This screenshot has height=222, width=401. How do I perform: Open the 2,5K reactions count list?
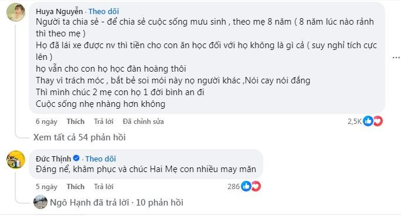pyautogui.click(x=355, y=121)
